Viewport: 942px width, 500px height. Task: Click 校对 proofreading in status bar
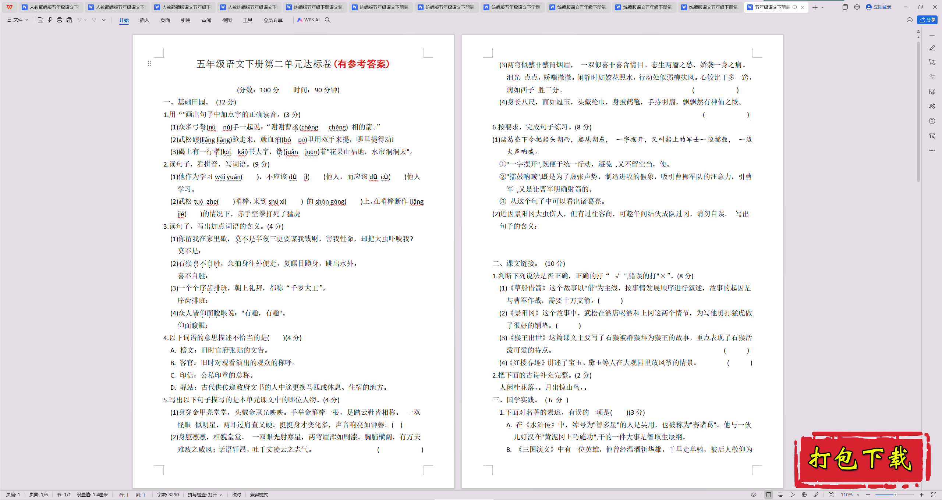[237, 495]
